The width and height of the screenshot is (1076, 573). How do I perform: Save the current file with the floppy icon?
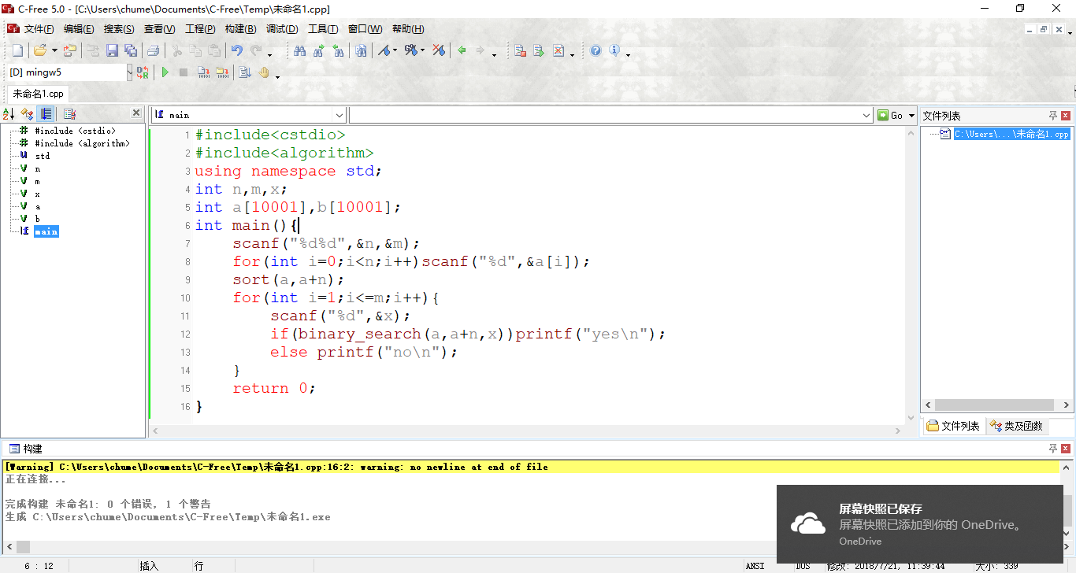[x=112, y=50]
